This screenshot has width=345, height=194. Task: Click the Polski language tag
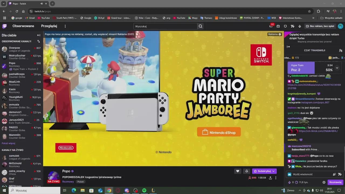[80, 182]
